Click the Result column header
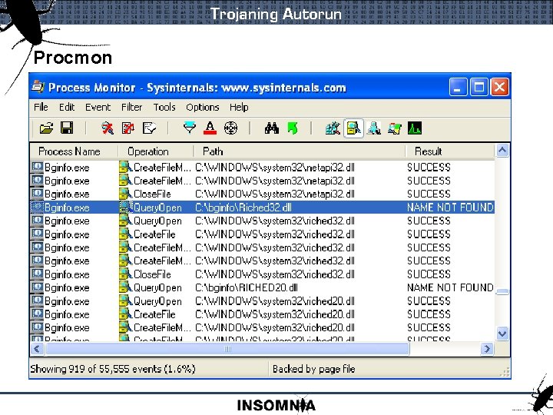Image resolution: width=553 pixels, height=415 pixels. pos(450,151)
